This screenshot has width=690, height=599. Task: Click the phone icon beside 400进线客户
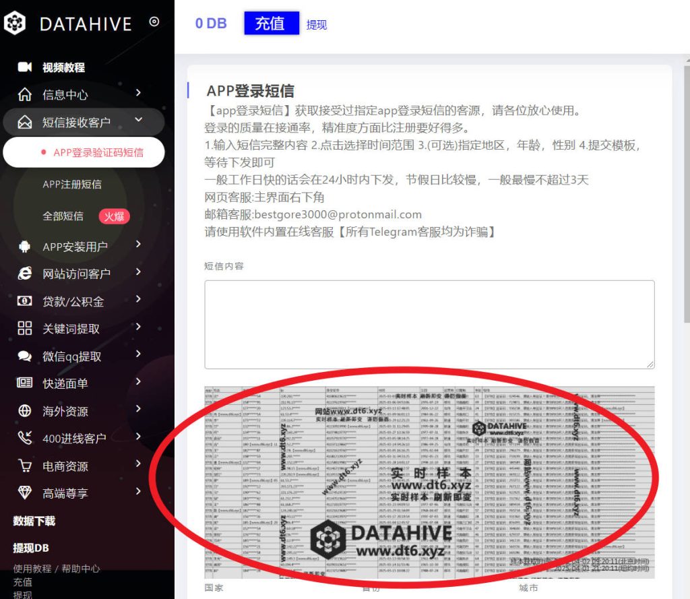click(x=25, y=438)
